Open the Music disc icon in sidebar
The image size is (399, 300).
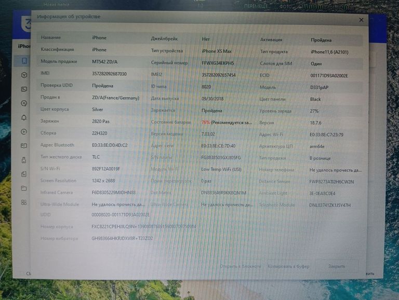coord(24,103)
